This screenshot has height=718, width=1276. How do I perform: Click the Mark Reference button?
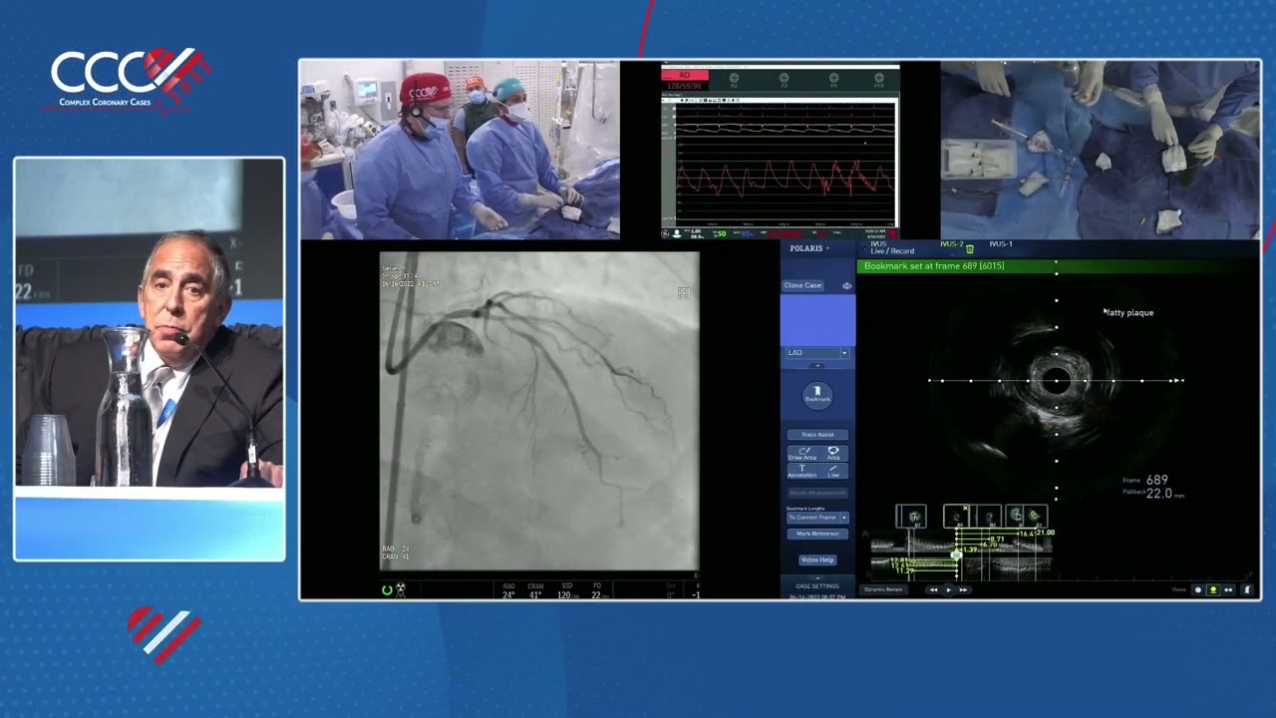pos(817,534)
